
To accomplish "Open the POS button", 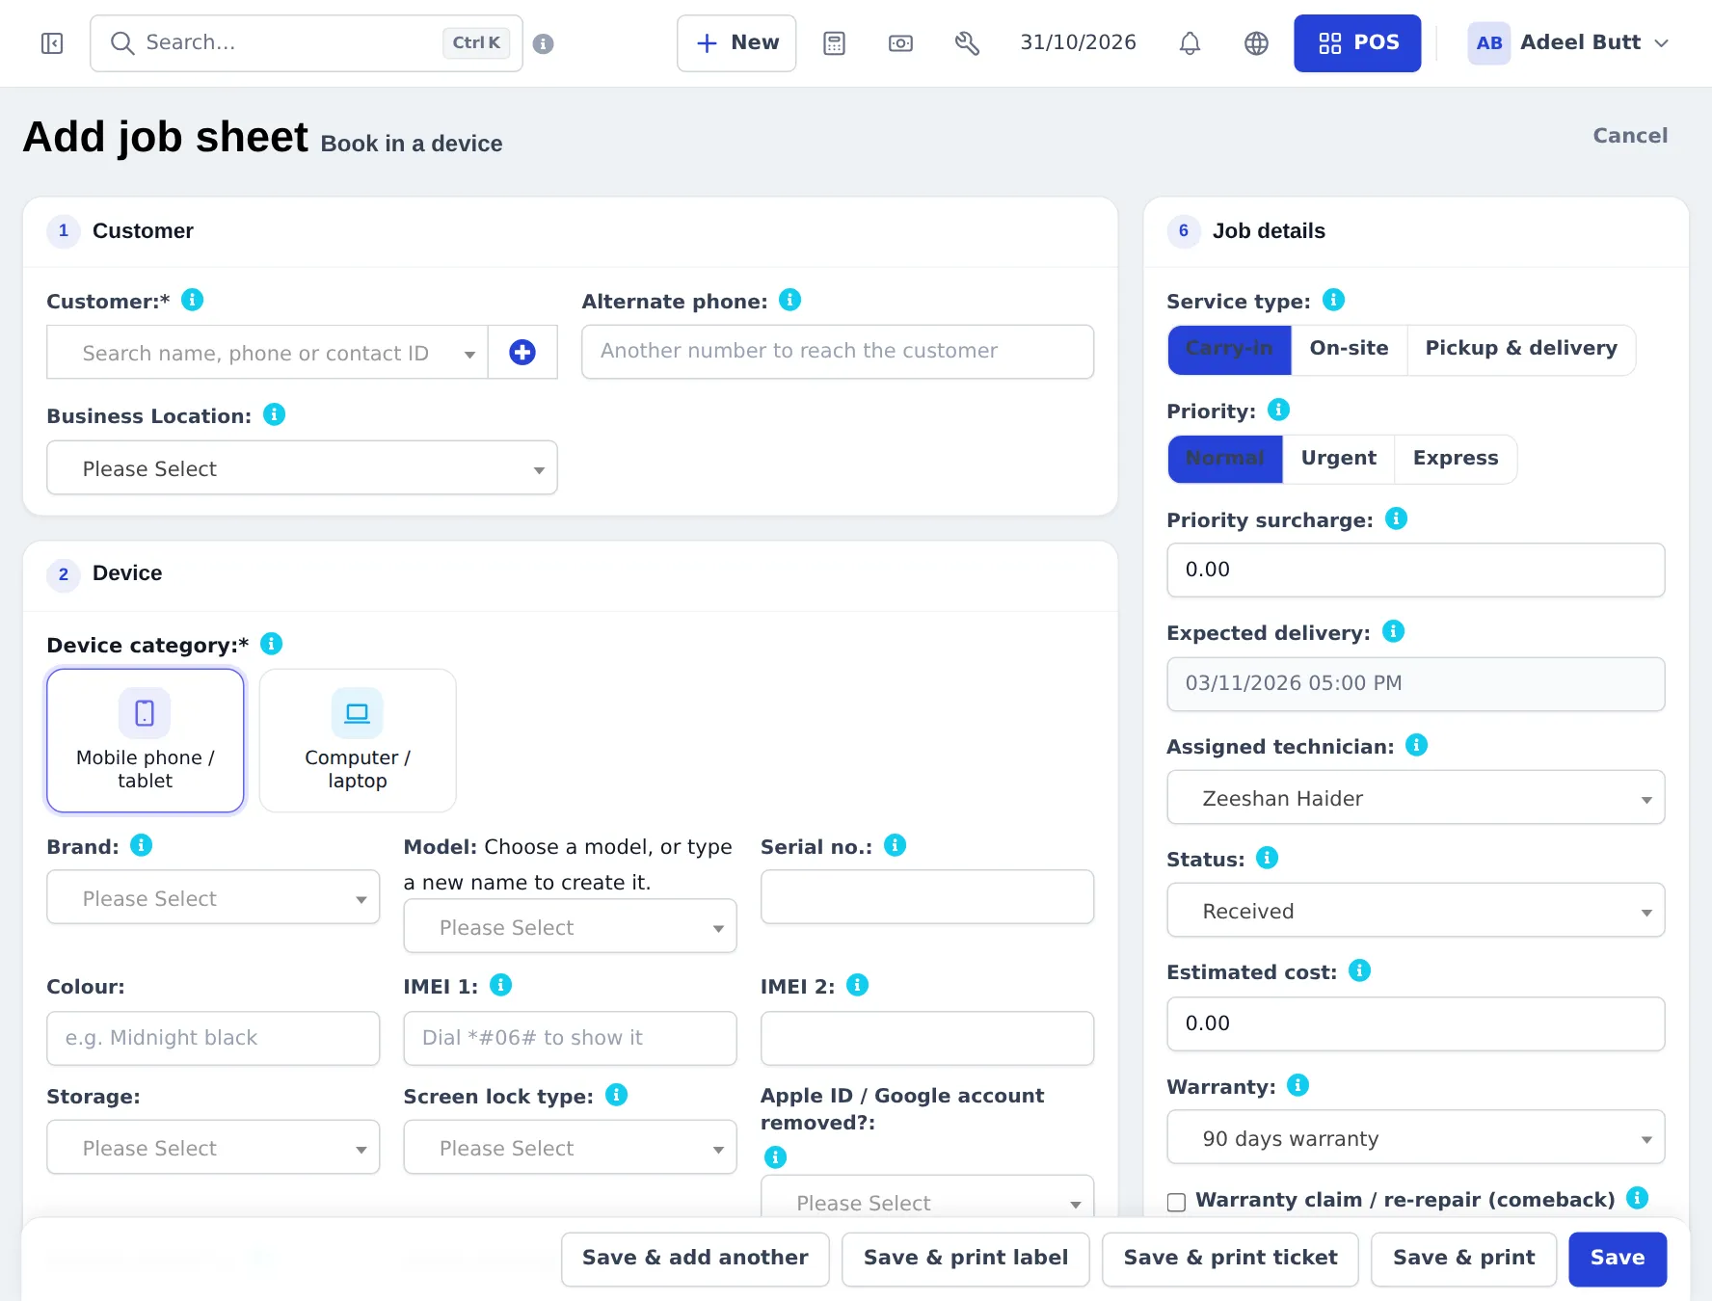I will (x=1357, y=43).
